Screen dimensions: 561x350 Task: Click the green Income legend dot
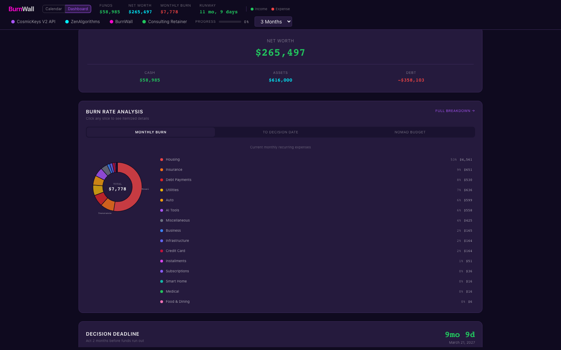pyautogui.click(x=252, y=9)
